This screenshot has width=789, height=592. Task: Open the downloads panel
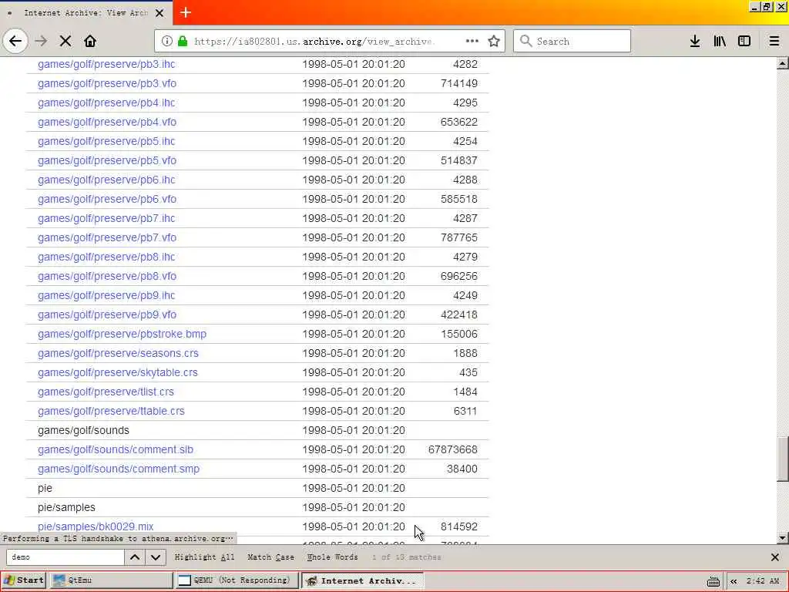pyautogui.click(x=695, y=41)
